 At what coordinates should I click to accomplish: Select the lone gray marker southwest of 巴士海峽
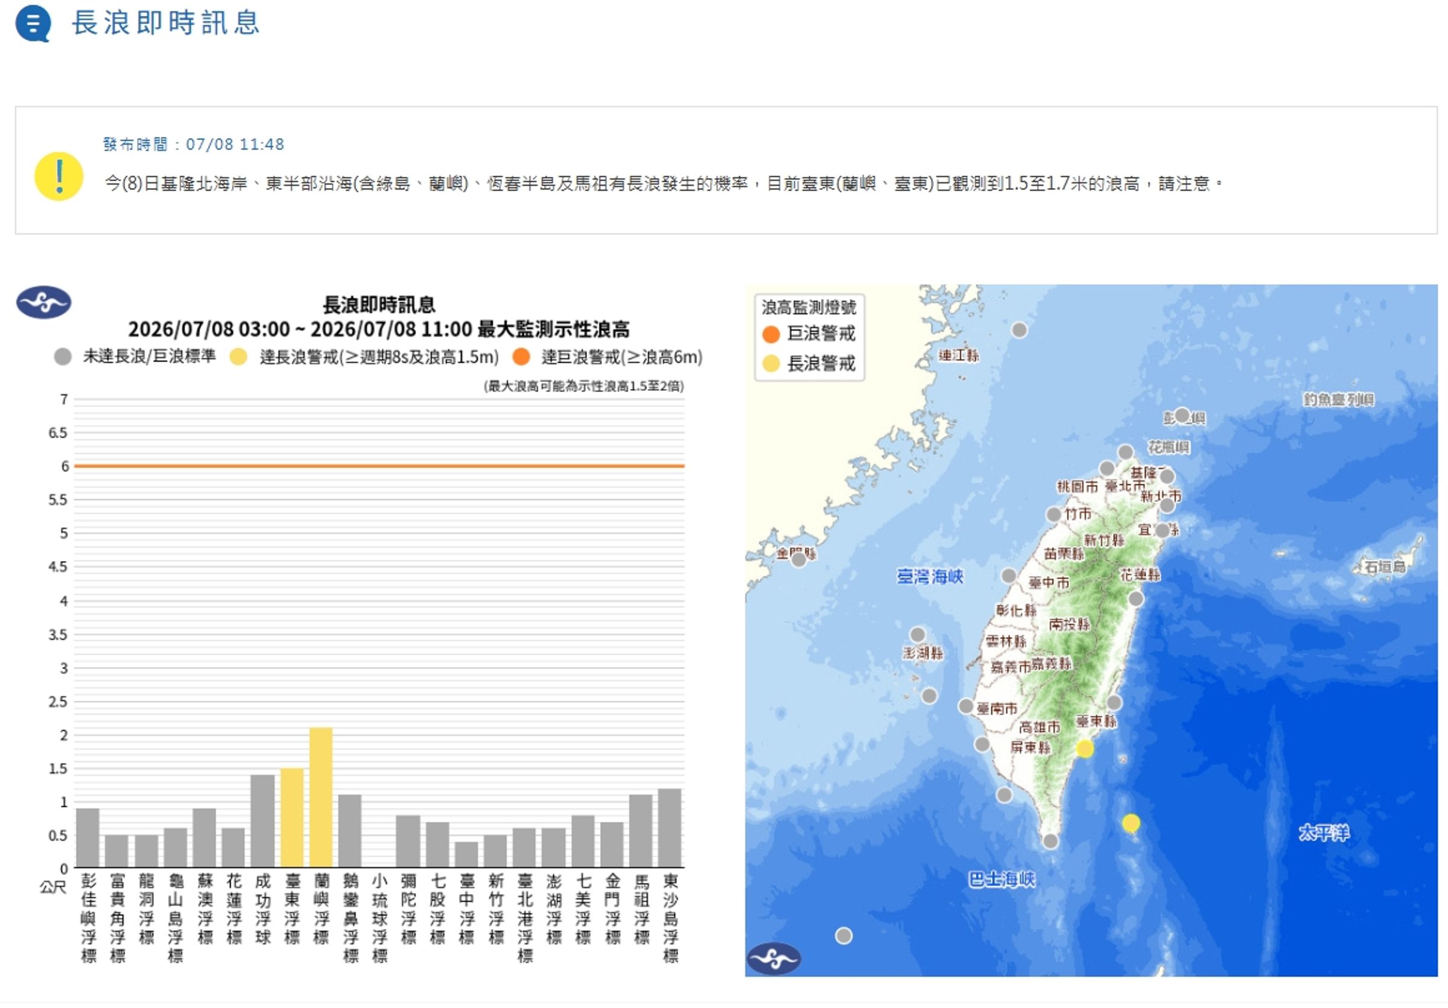[844, 936]
